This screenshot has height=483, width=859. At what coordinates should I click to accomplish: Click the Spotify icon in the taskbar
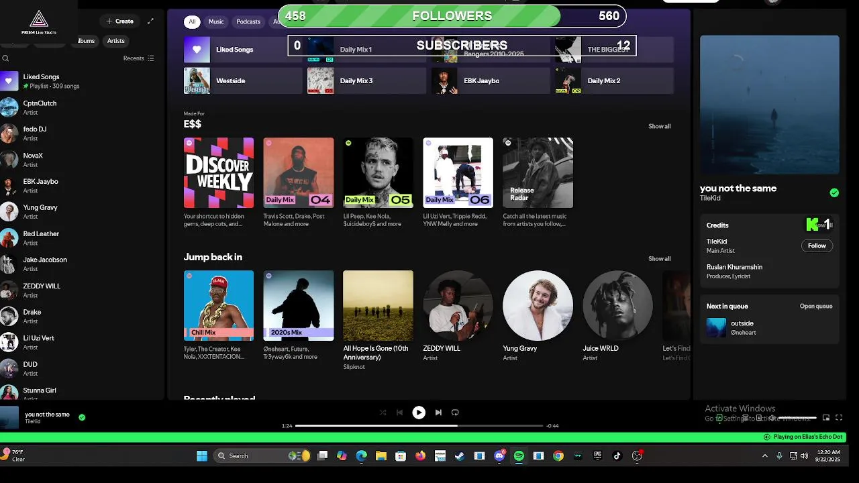point(519,456)
